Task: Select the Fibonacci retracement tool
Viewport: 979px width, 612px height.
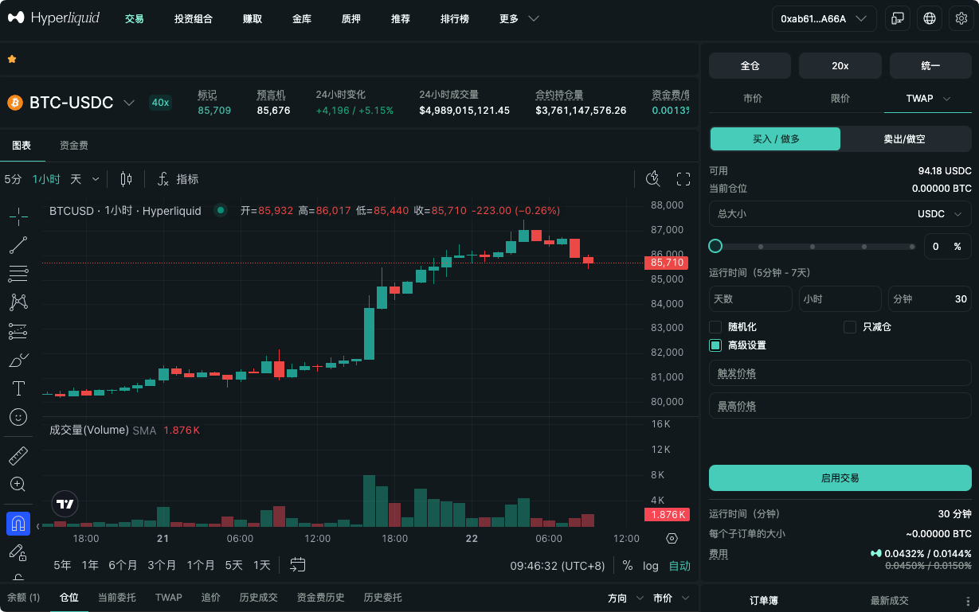Action: tap(18, 274)
